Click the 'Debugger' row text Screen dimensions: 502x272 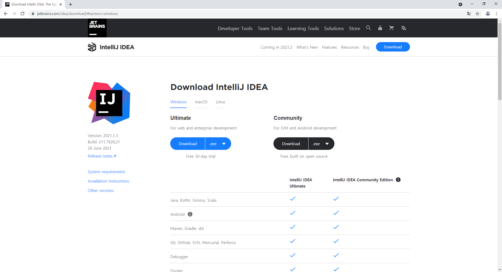coord(179,257)
